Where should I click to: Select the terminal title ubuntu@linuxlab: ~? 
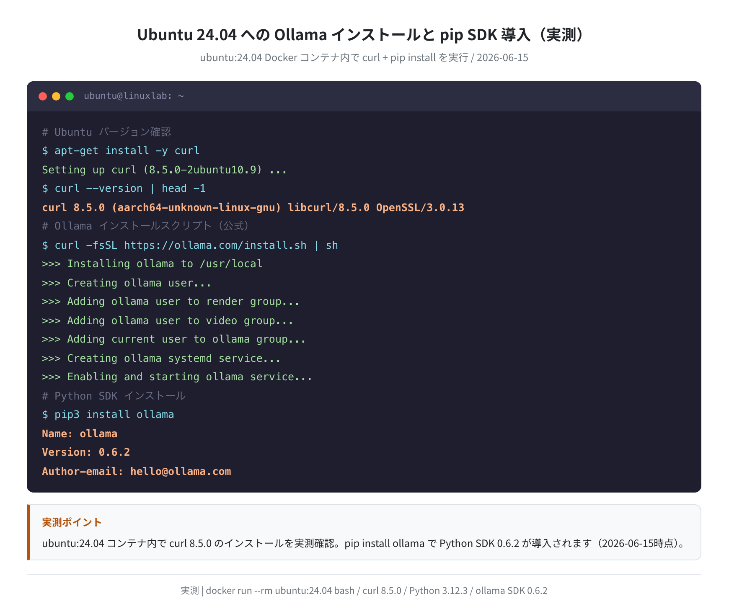pyautogui.click(x=134, y=96)
